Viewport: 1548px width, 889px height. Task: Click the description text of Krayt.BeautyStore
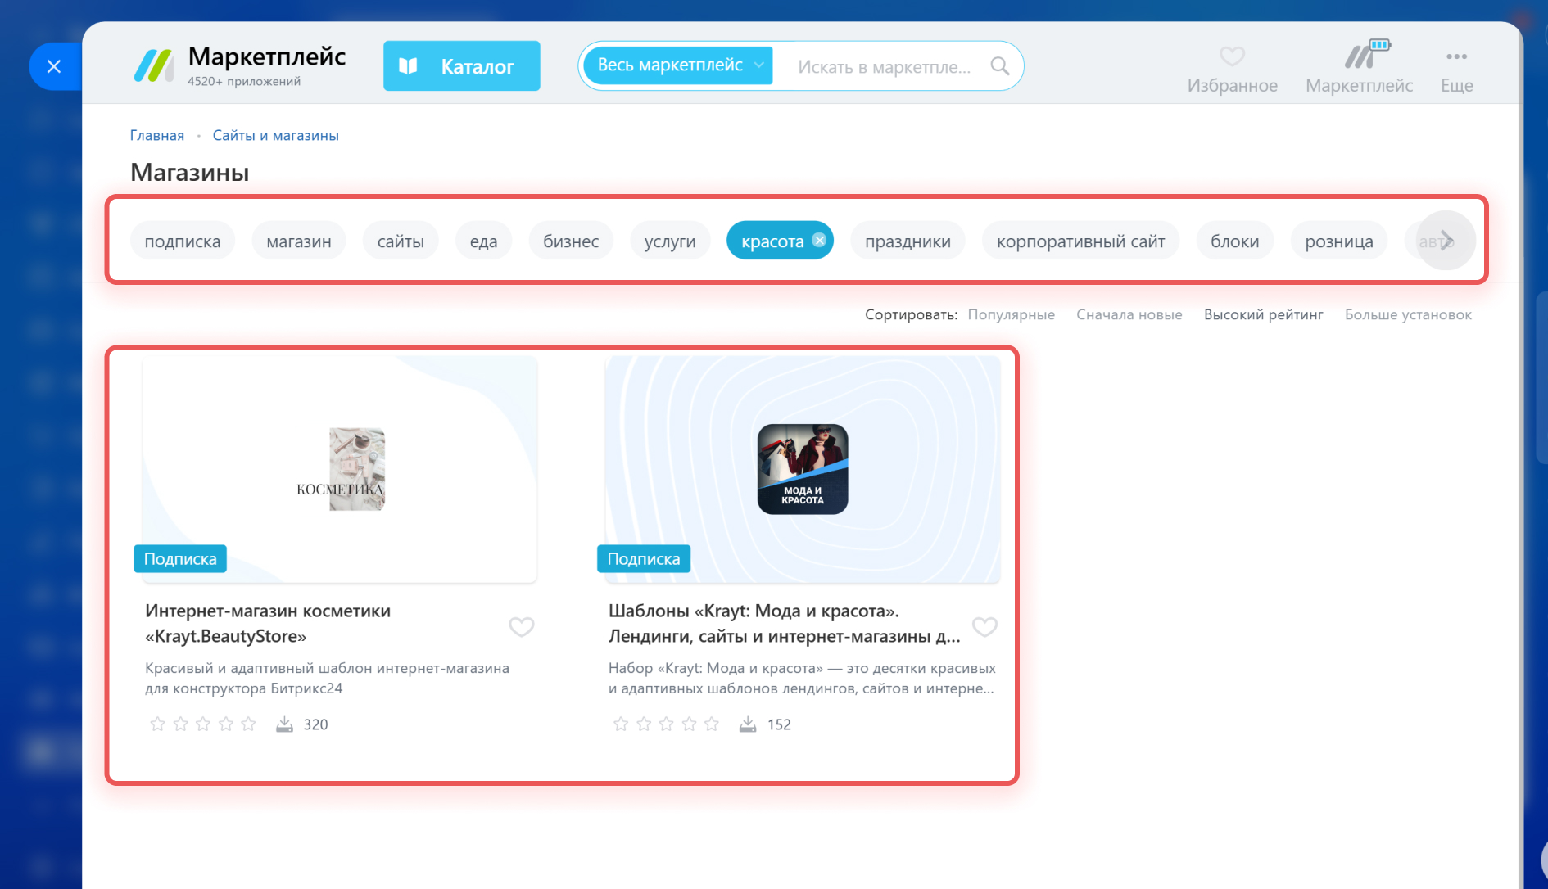pos(328,679)
